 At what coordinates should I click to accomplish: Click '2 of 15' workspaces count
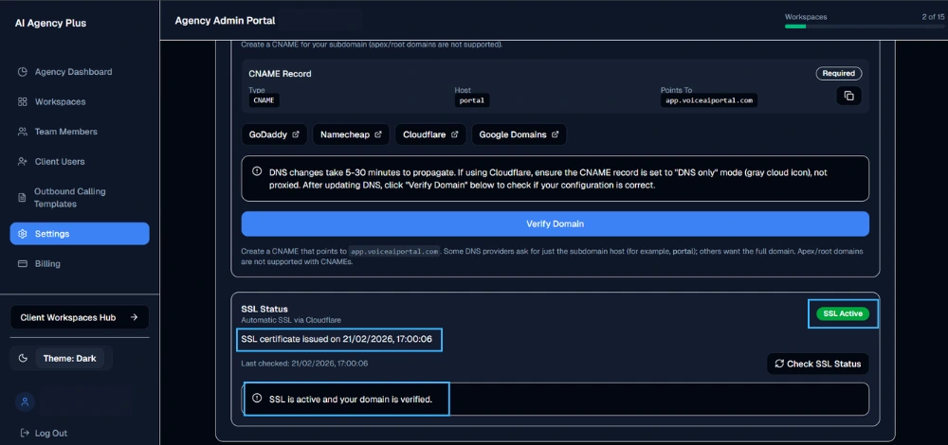(x=933, y=17)
